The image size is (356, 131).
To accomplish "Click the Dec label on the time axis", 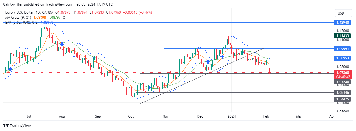I will [200, 116].
